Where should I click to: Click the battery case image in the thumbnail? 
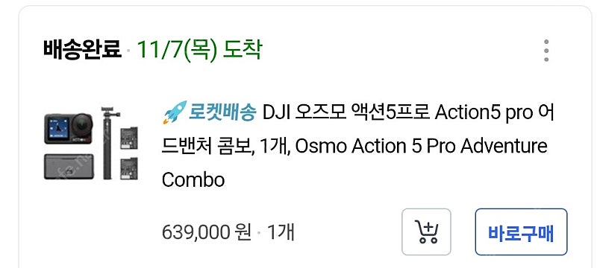69,166
